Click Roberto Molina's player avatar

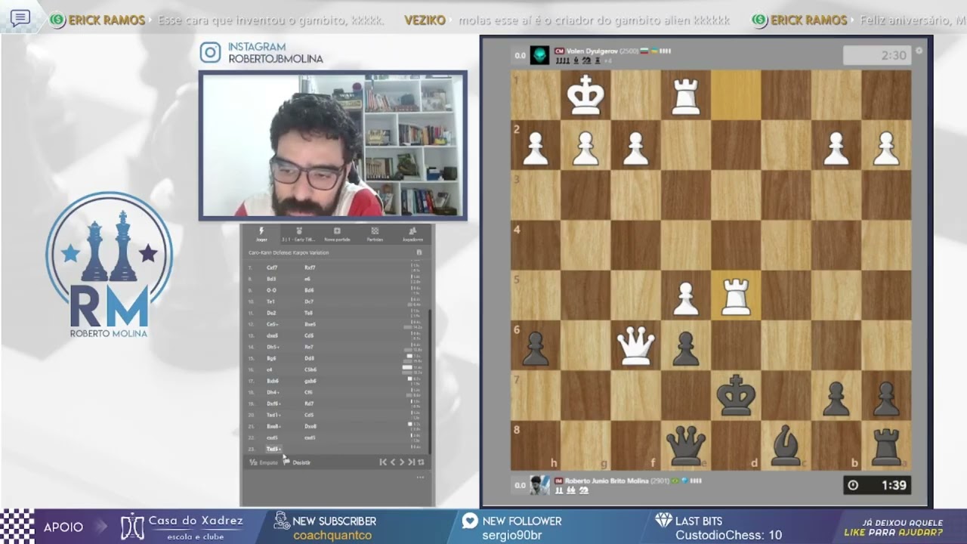click(x=539, y=485)
